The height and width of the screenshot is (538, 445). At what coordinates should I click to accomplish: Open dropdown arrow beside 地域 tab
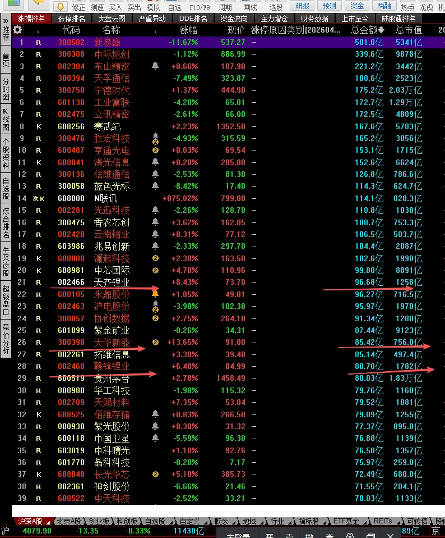coord(262,522)
